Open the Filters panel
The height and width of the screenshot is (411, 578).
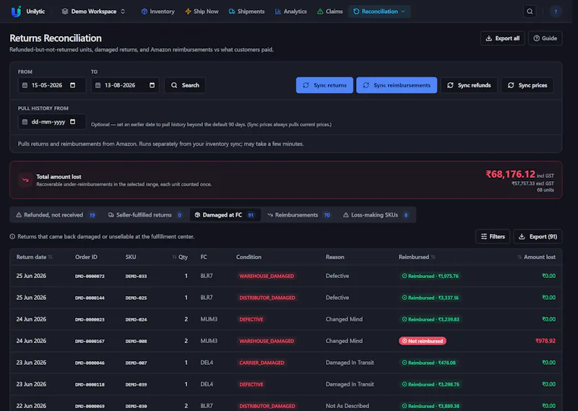[493, 237]
